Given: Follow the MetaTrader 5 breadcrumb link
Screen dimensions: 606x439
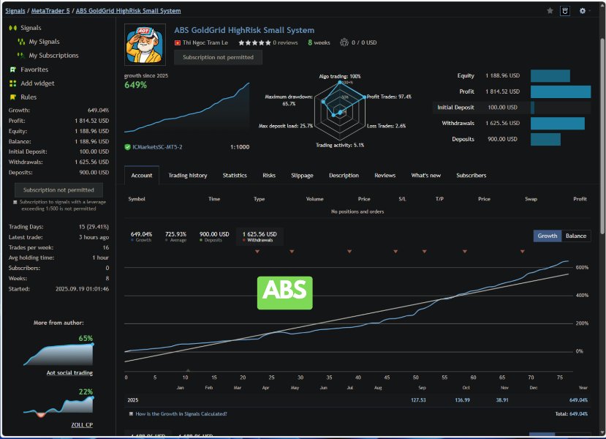Looking at the screenshot, I should [x=50, y=10].
